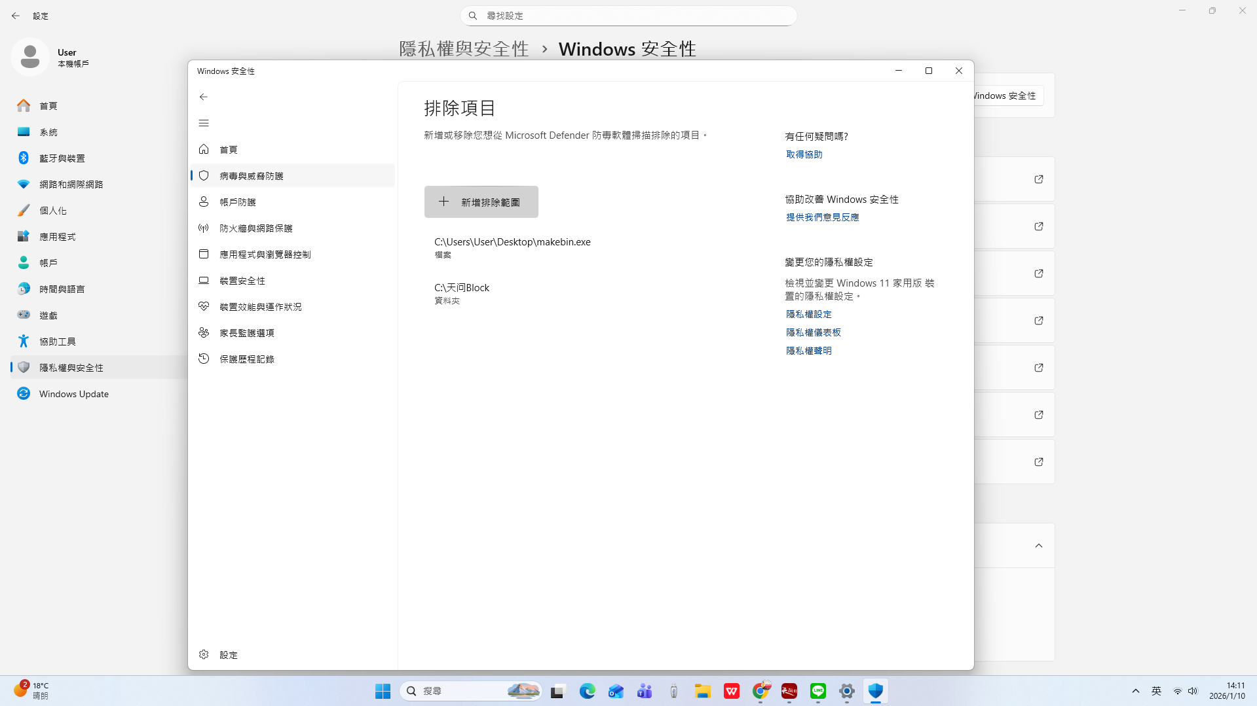Open Device security (裝置安全性)
The height and width of the screenshot is (706, 1257).
coord(292,280)
